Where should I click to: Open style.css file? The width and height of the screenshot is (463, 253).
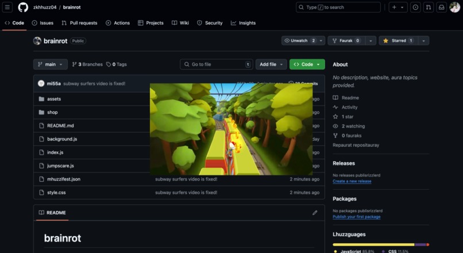pos(56,193)
